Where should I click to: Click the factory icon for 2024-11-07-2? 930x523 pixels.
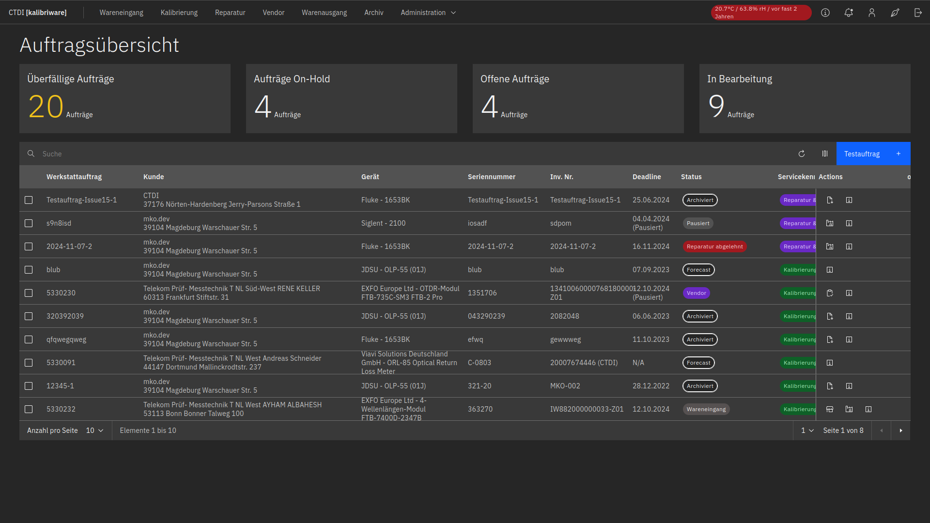tap(830, 246)
